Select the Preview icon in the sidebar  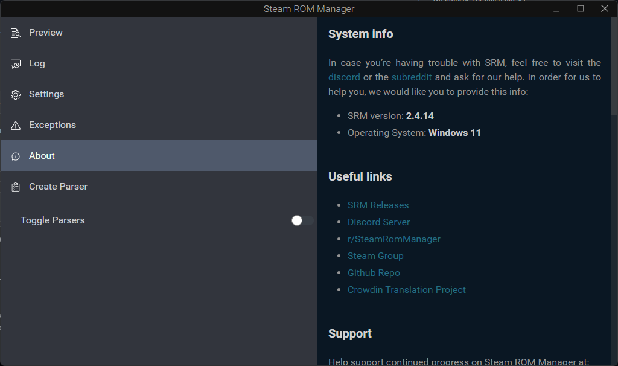pos(15,33)
